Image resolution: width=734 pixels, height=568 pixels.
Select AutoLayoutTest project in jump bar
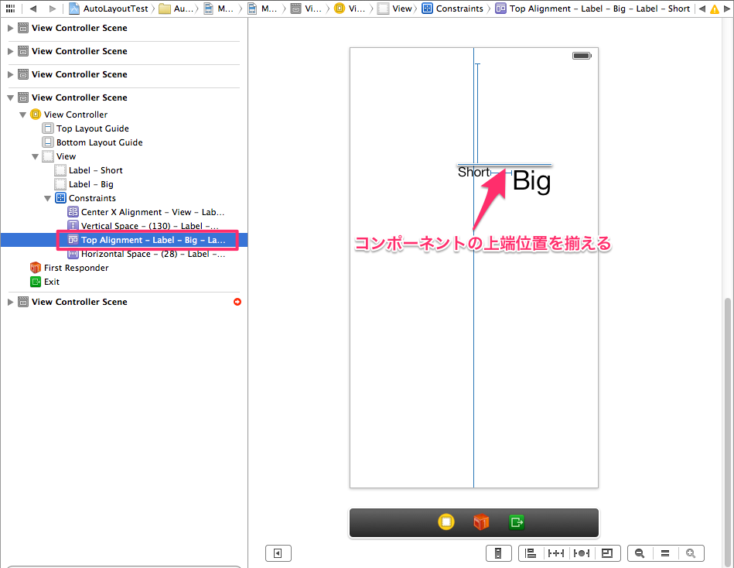click(109, 9)
